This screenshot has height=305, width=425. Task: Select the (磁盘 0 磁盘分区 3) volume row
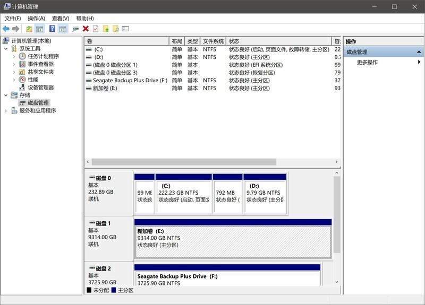212,73
